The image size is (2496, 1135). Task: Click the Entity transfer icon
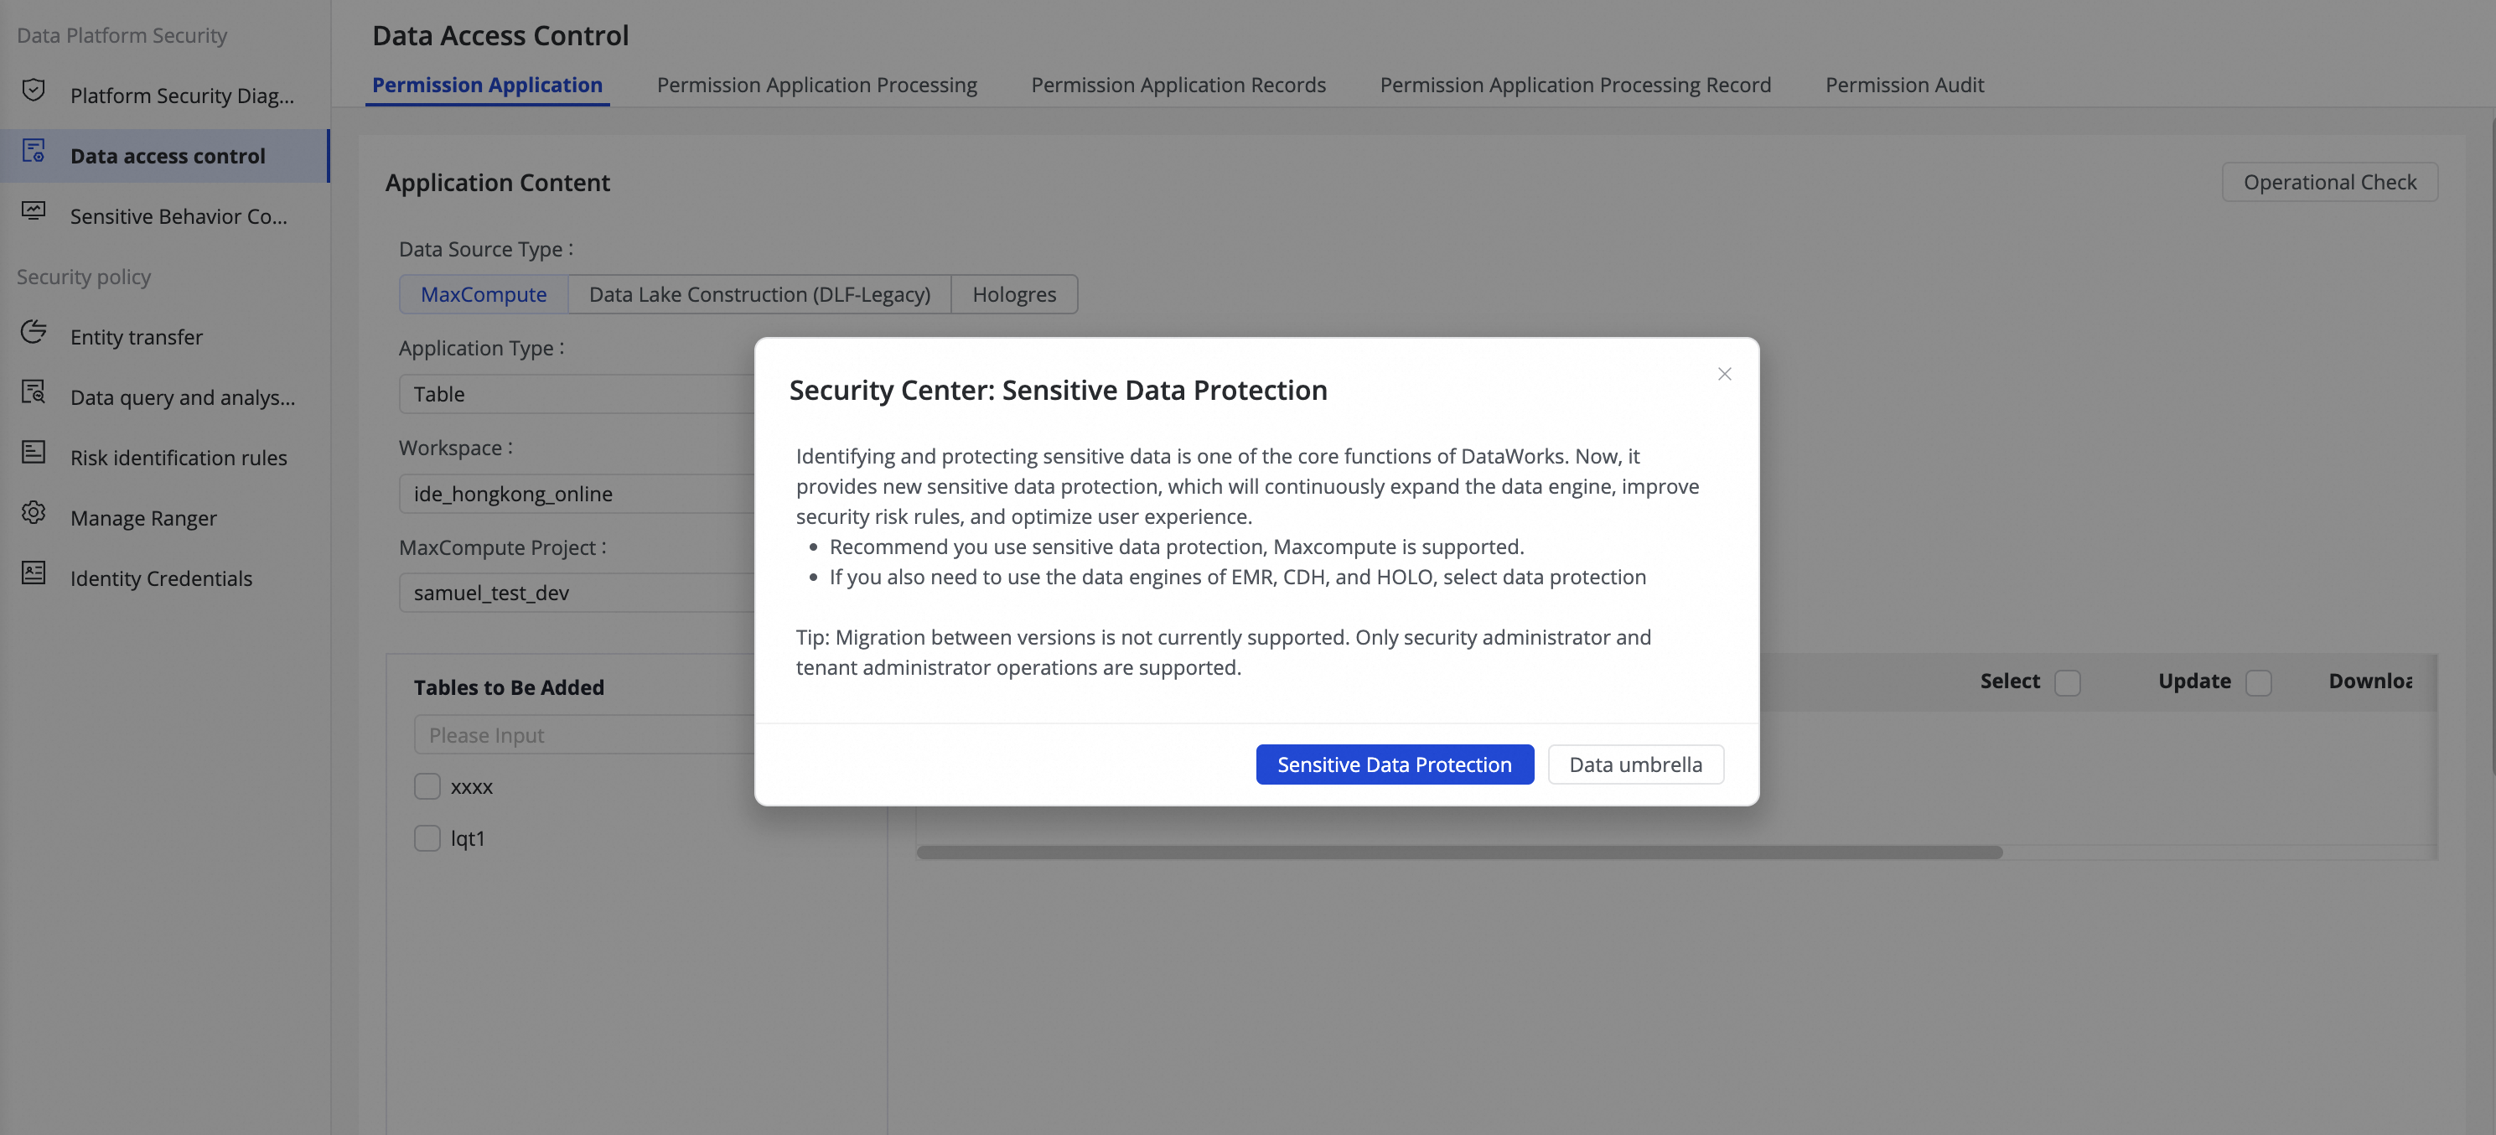(34, 333)
